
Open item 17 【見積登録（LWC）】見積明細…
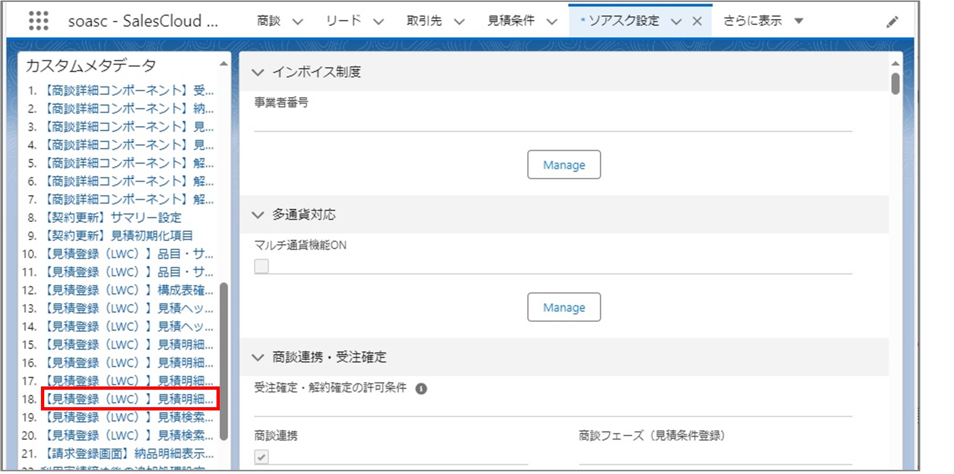click(129, 380)
